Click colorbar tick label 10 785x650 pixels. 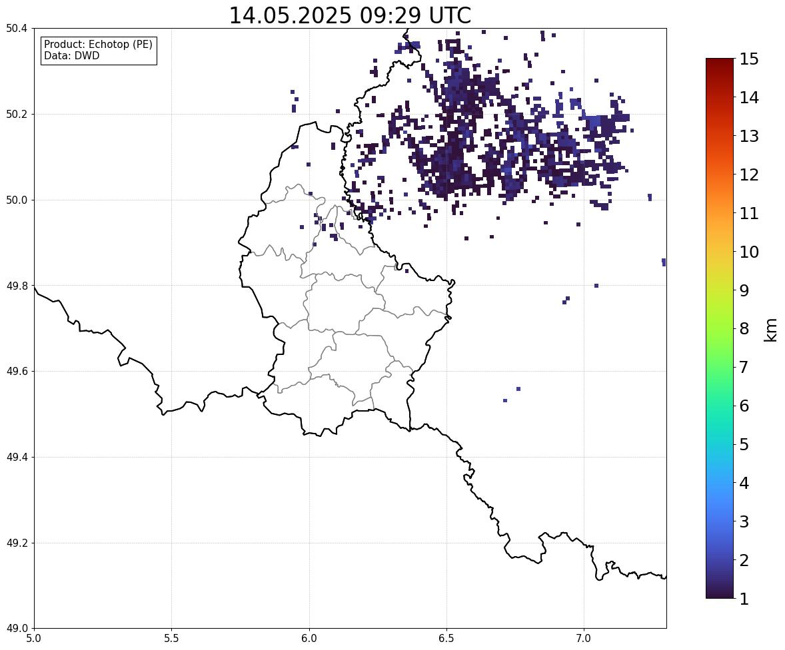pos(749,252)
